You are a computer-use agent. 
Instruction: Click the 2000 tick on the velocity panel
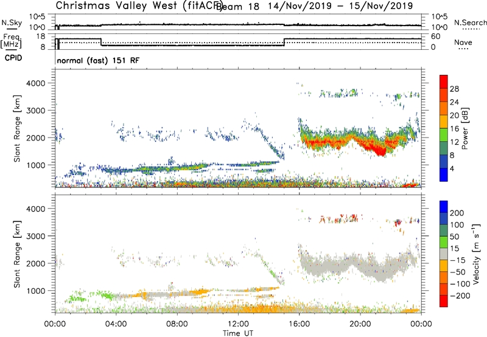point(35,263)
